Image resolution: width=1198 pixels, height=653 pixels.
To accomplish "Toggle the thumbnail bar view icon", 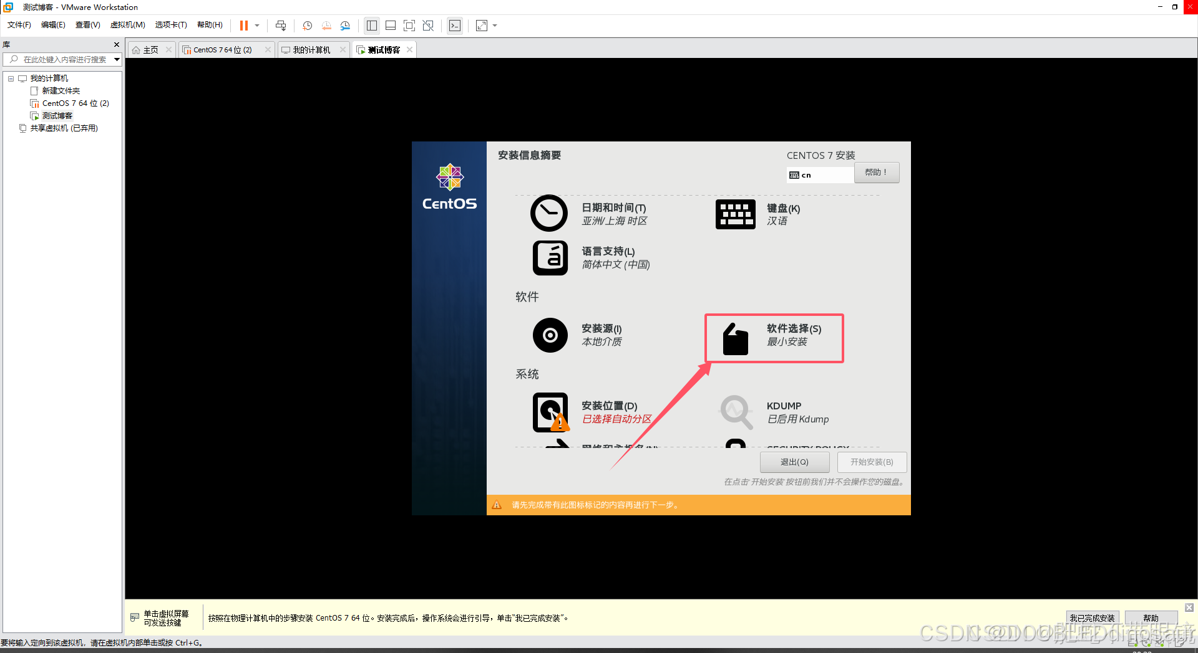I will 391,26.
